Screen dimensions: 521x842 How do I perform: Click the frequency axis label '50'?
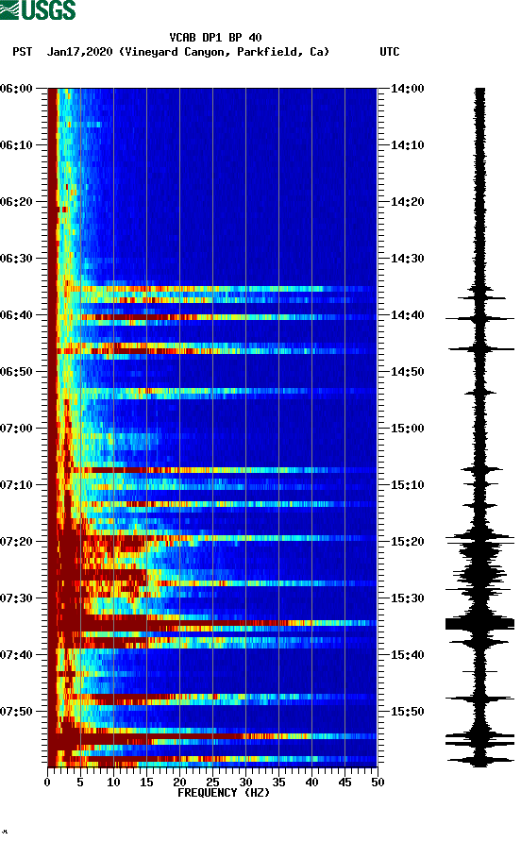pyautogui.click(x=378, y=783)
